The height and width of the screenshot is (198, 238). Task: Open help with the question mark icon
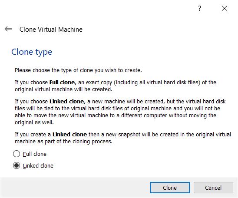[x=200, y=8]
